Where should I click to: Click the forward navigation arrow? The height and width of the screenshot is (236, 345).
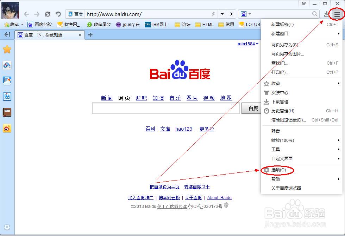tap(37, 14)
